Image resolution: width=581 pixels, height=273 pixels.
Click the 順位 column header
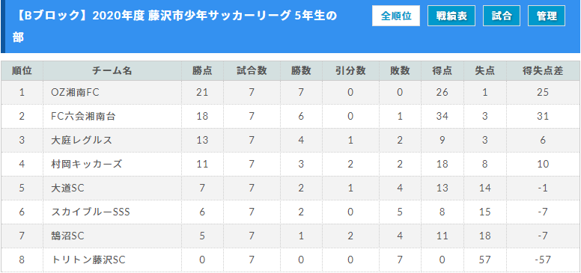(22, 71)
